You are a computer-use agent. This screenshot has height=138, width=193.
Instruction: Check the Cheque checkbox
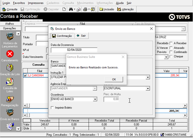pyautogui.click(x=171, y=57)
